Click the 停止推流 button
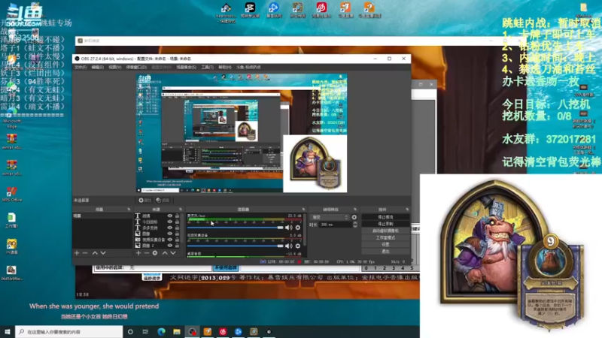 tap(385, 217)
